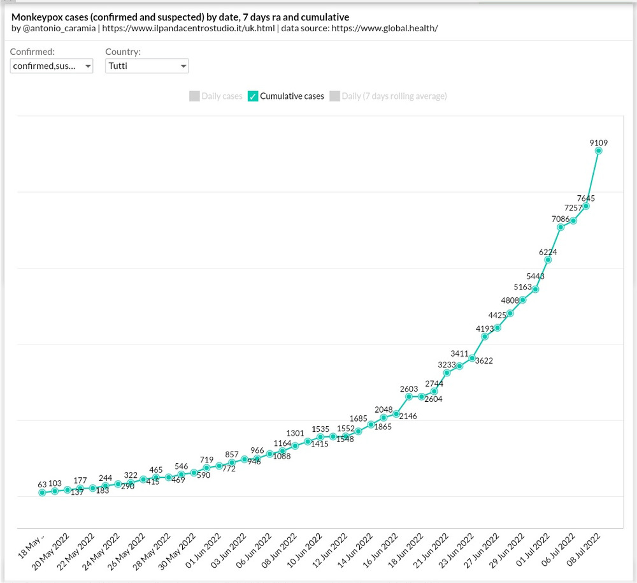Uncheck the Cumulative cases checkbox
The height and width of the screenshot is (583, 637).
point(253,96)
